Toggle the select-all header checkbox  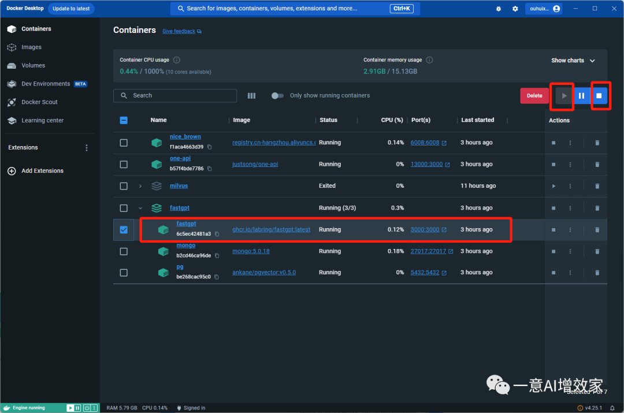tap(124, 120)
